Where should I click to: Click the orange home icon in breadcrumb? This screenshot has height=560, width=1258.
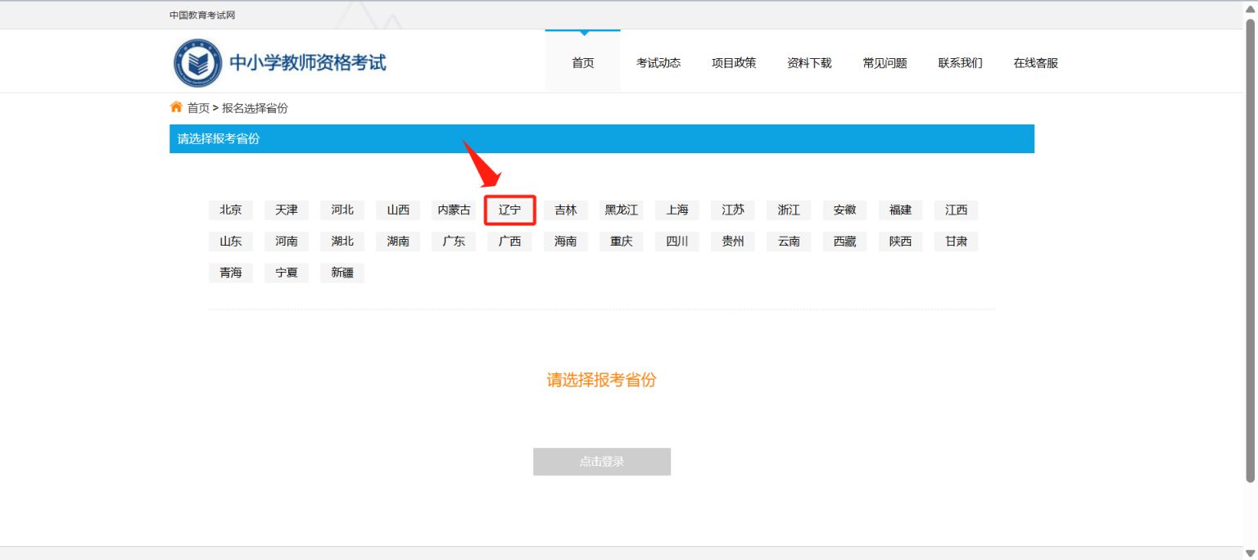[176, 107]
